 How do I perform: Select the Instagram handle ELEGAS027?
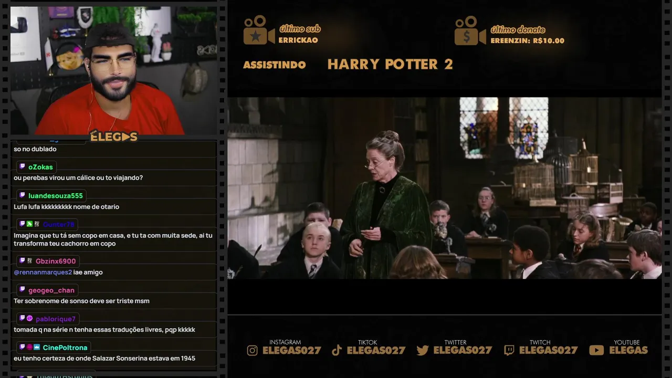pyautogui.click(x=291, y=350)
